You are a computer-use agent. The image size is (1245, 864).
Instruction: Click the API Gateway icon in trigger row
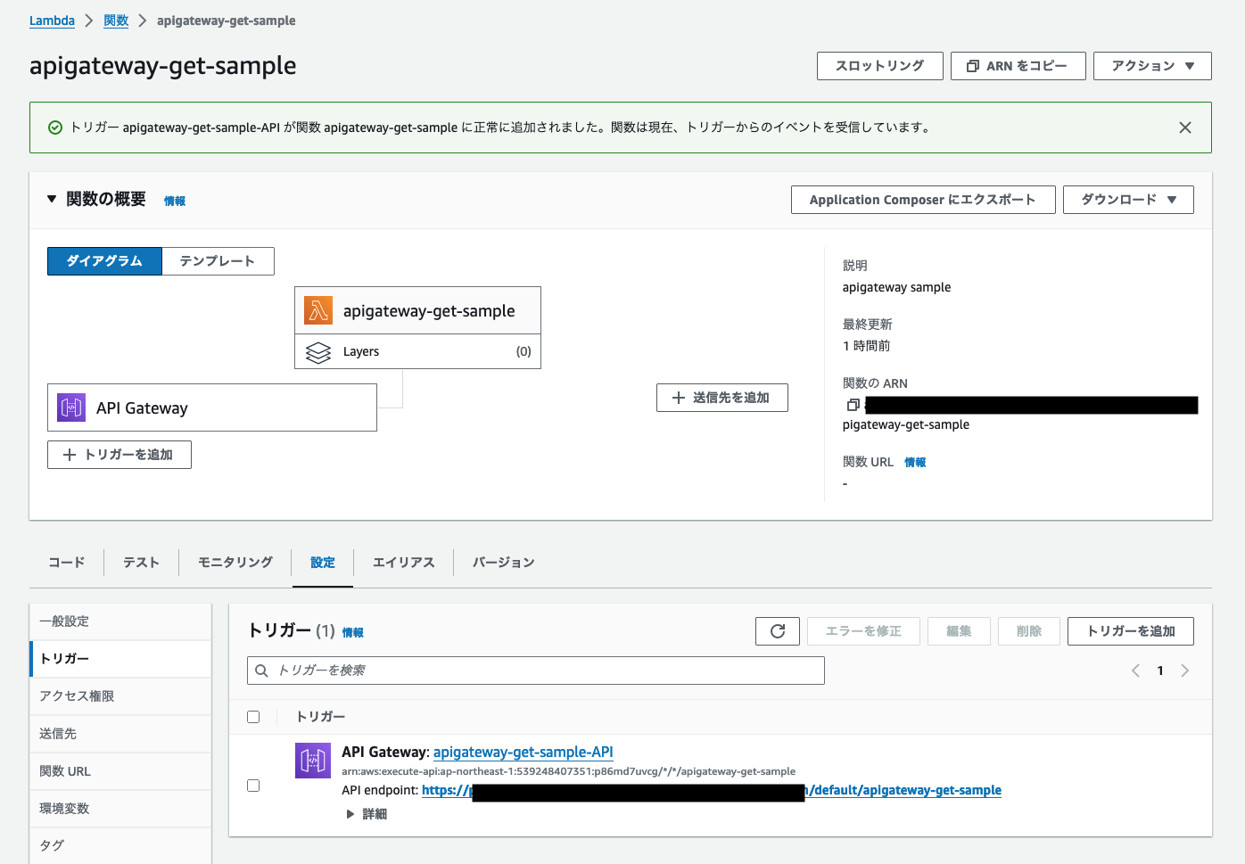(313, 761)
